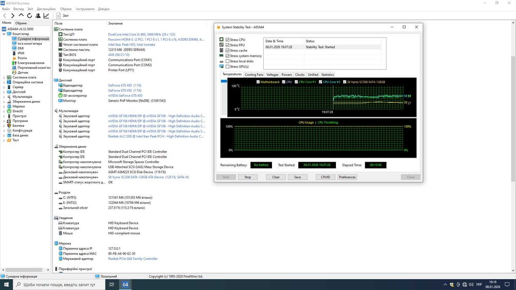
Task: Open IPMI in the sidebar tree
Action: 21,53
